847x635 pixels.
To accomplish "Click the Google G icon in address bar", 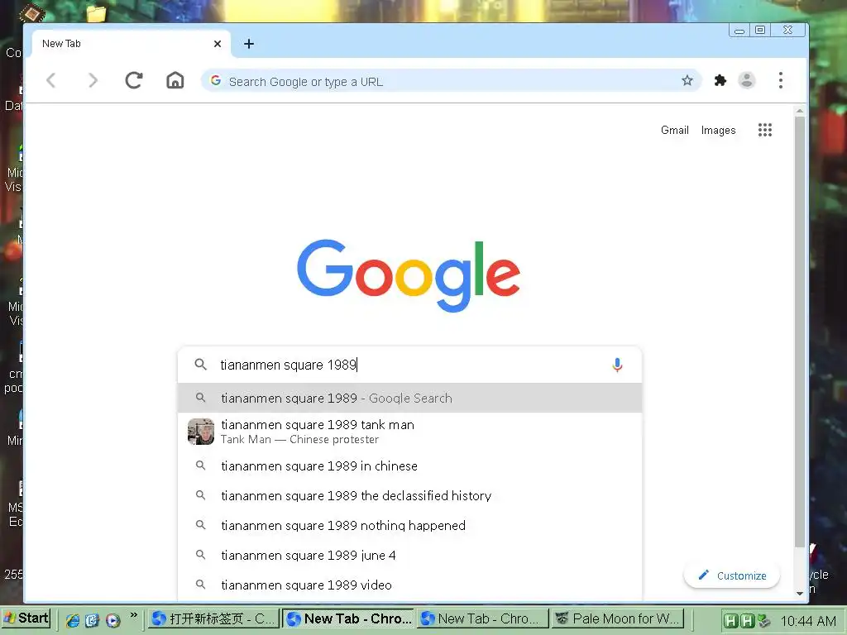I will tap(216, 80).
